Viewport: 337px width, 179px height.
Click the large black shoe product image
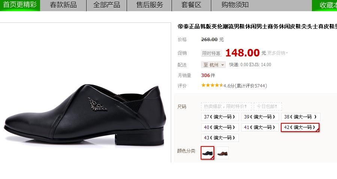85,115
